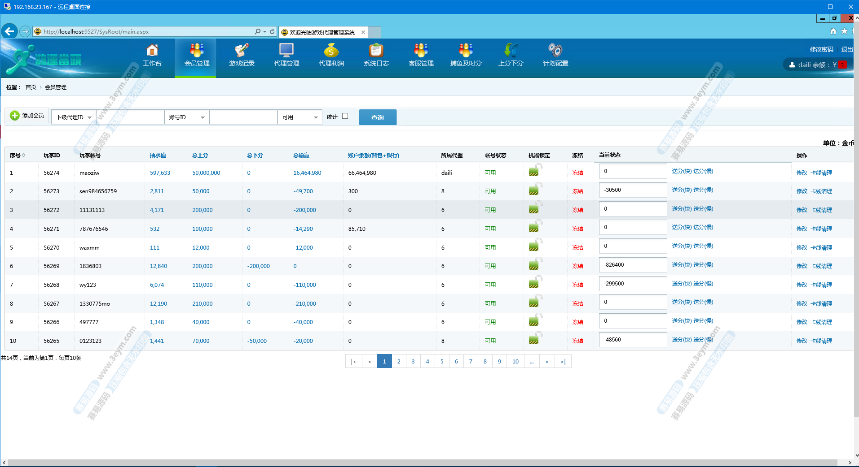859x467 pixels.
Task: Open 游戏记录 game records icon
Action: [x=242, y=50]
